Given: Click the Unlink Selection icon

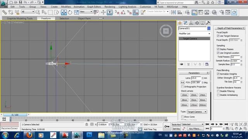Looking at the screenshot, I should pyautogui.click(x=11, y=12).
